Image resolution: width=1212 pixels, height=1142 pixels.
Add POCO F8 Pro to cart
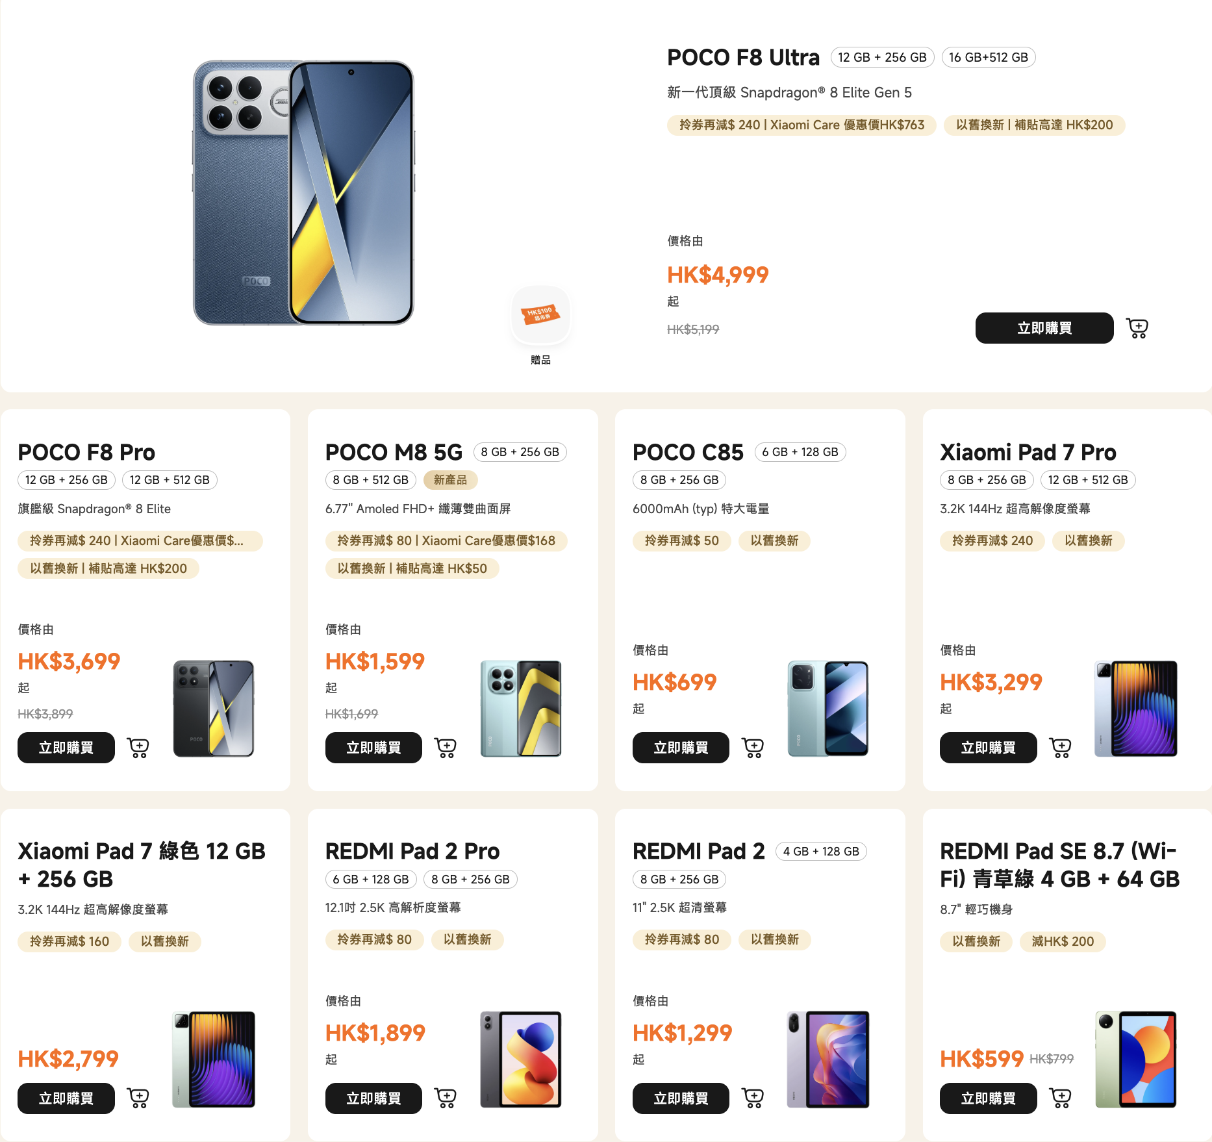[138, 748]
